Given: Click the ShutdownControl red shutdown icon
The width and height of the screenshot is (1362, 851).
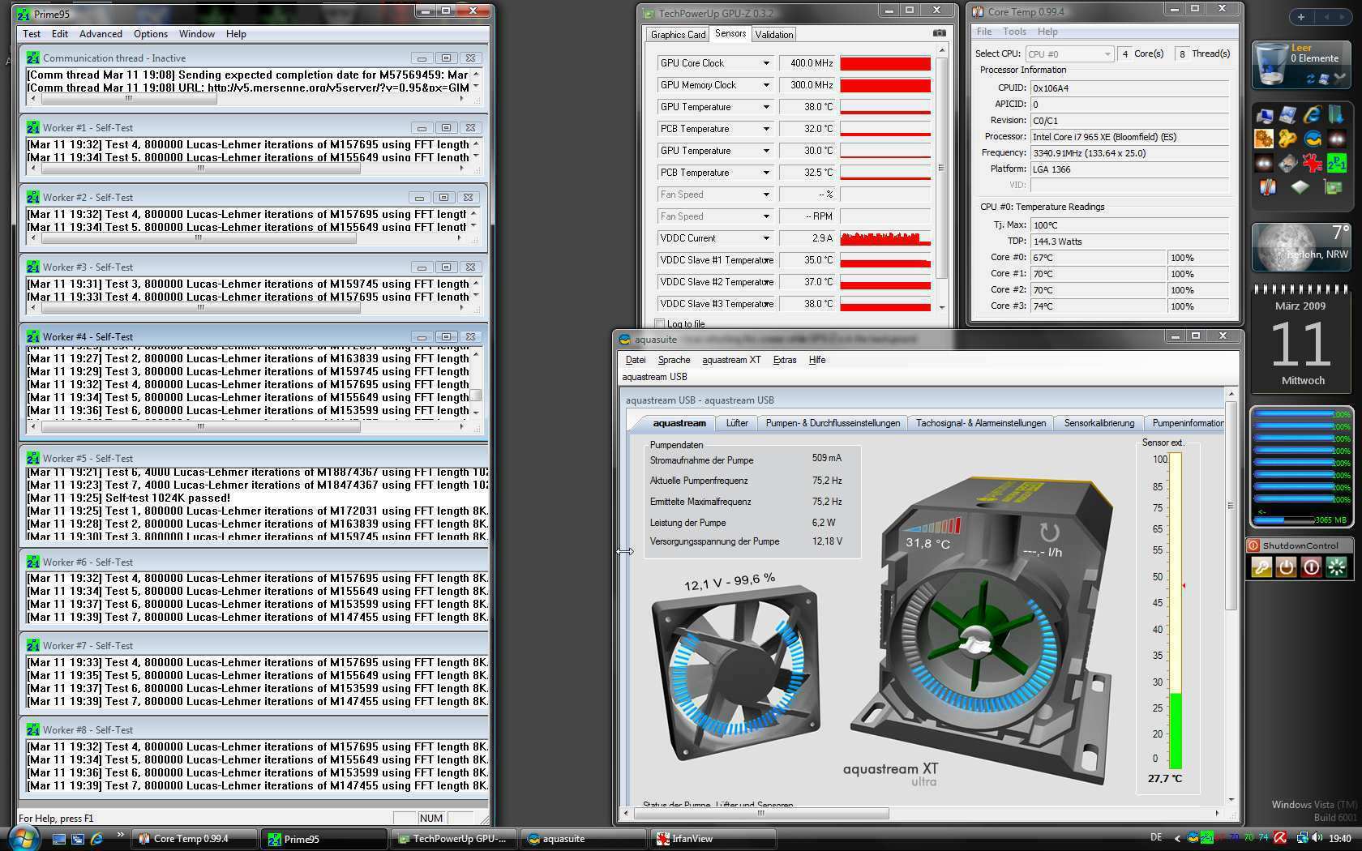Looking at the screenshot, I should click(1311, 567).
